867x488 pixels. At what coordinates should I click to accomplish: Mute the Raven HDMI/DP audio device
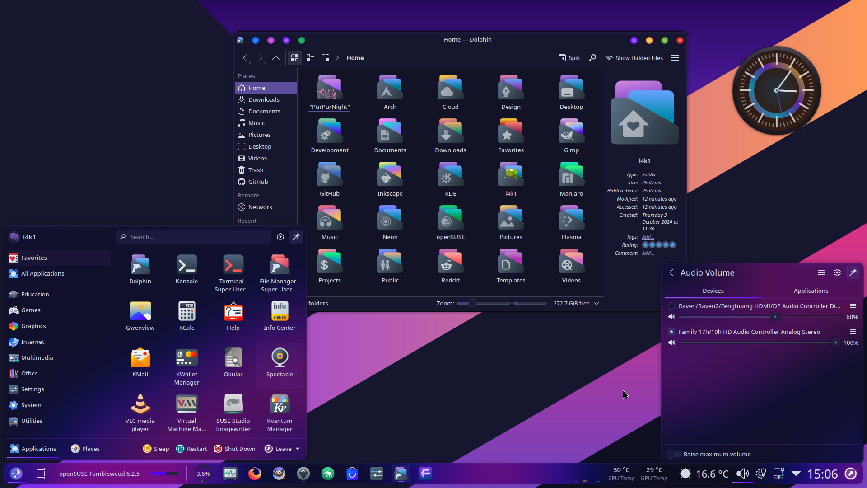pos(671,317)
